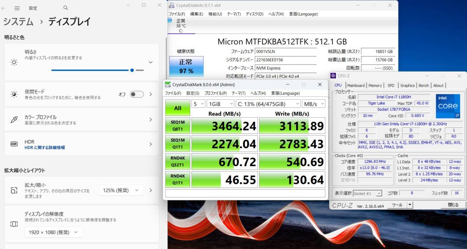
Task: Open search with the magnifier icon in Settings
Action: click(x=65, y=8)
